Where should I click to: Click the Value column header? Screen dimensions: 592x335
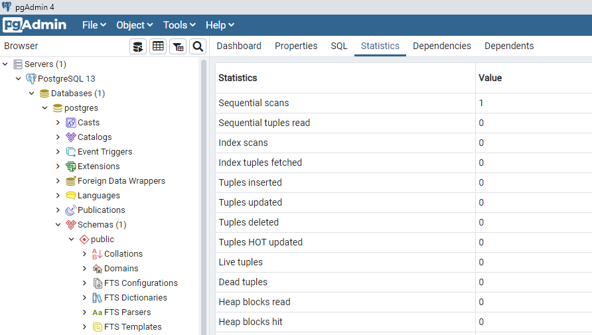534,78
